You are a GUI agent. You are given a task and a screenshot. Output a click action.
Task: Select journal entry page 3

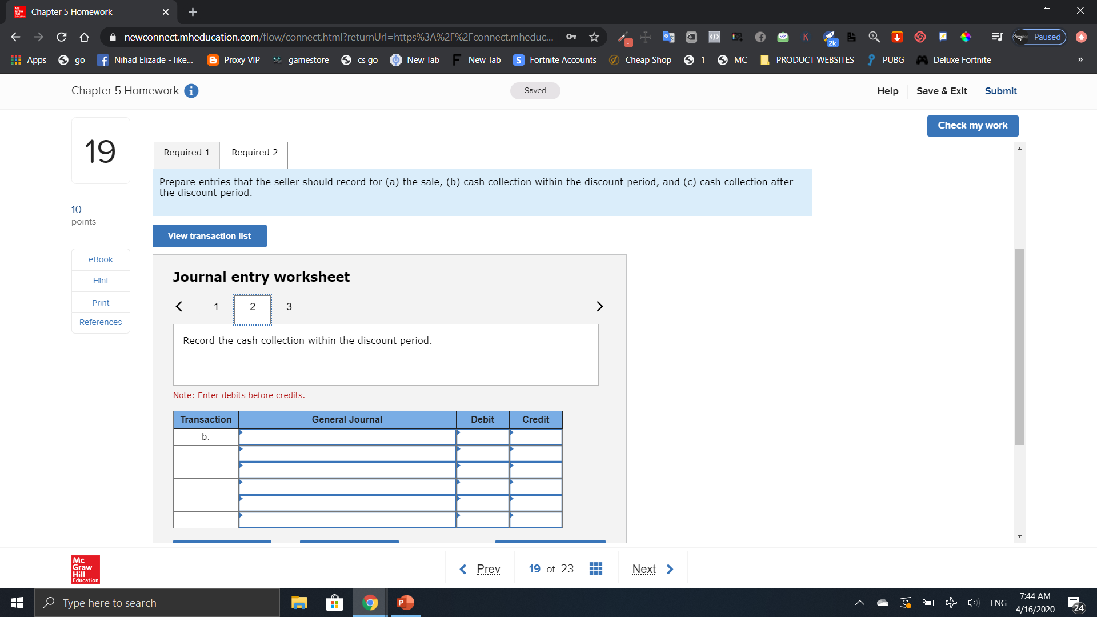pyautogui.click(x=289, y=307)
